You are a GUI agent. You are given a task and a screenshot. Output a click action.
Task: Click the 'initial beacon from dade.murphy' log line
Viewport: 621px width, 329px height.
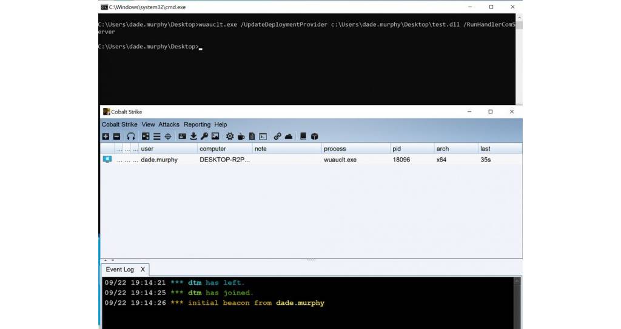pos(214,303)
